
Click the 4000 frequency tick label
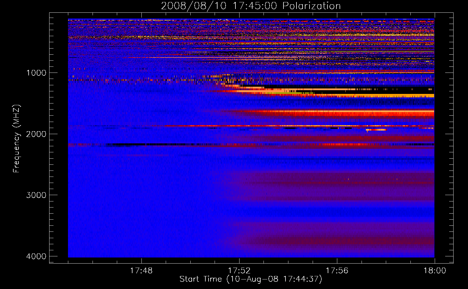tap(36, 256)
